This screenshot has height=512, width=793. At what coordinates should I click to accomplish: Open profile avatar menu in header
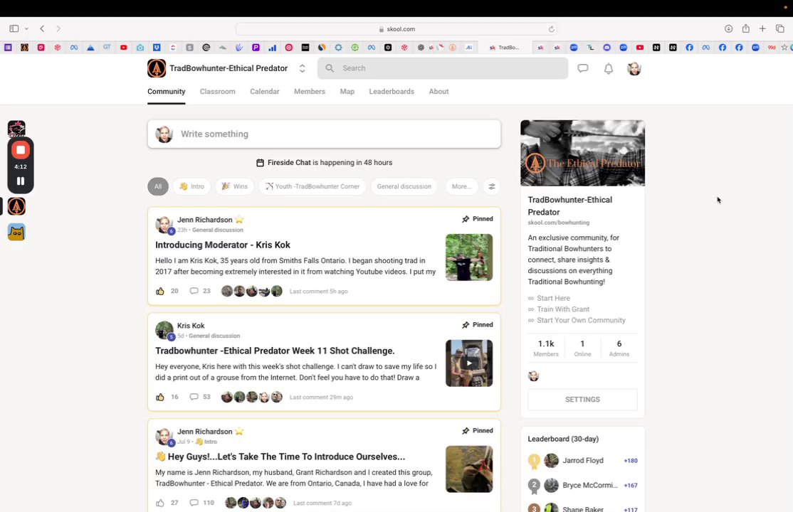tap(634, 69)
